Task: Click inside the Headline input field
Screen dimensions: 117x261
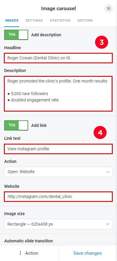Action: (58, 58)
